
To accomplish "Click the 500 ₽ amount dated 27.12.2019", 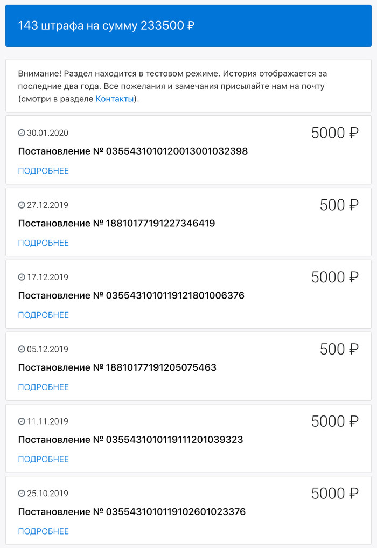I will point(339,205).
